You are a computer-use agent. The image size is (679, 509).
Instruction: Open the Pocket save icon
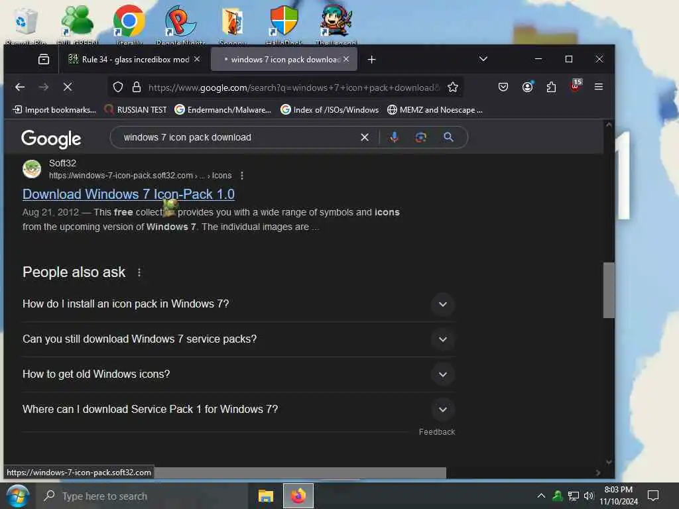503,87
